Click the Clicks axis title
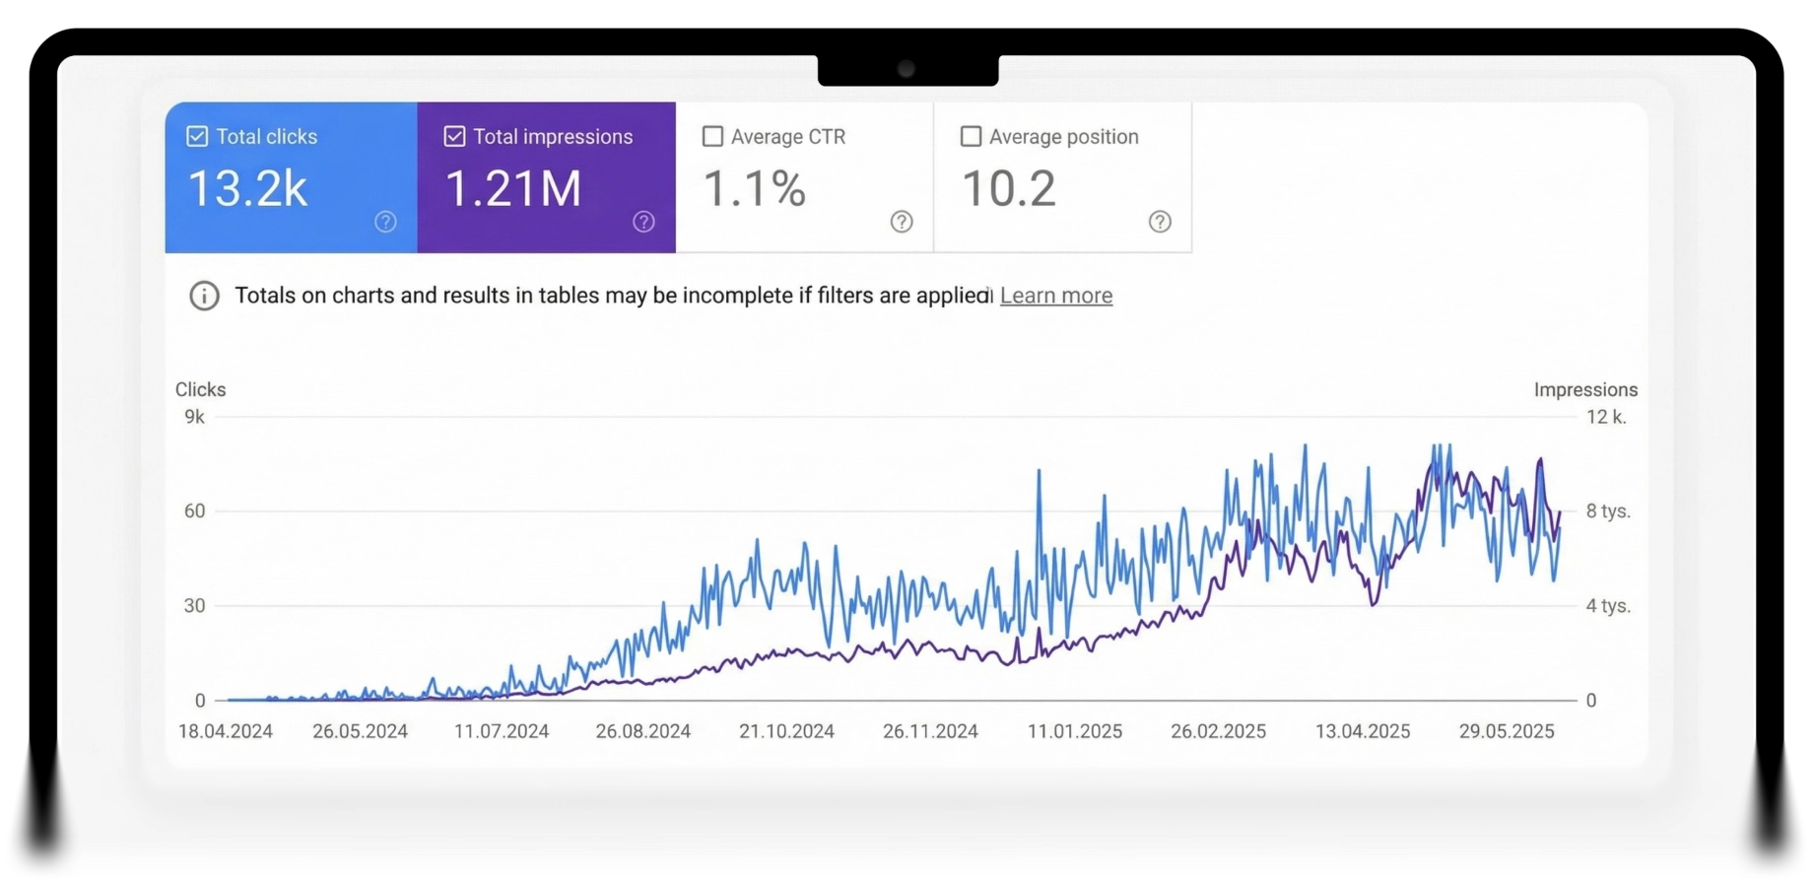Viewport: 1814px width, 882px height. (200, 389)
